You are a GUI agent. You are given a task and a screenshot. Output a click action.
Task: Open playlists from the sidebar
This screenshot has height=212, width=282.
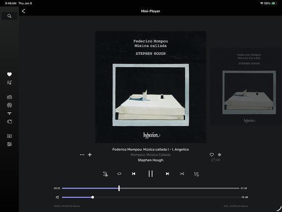pyautogui.click(x=9, y=83)
